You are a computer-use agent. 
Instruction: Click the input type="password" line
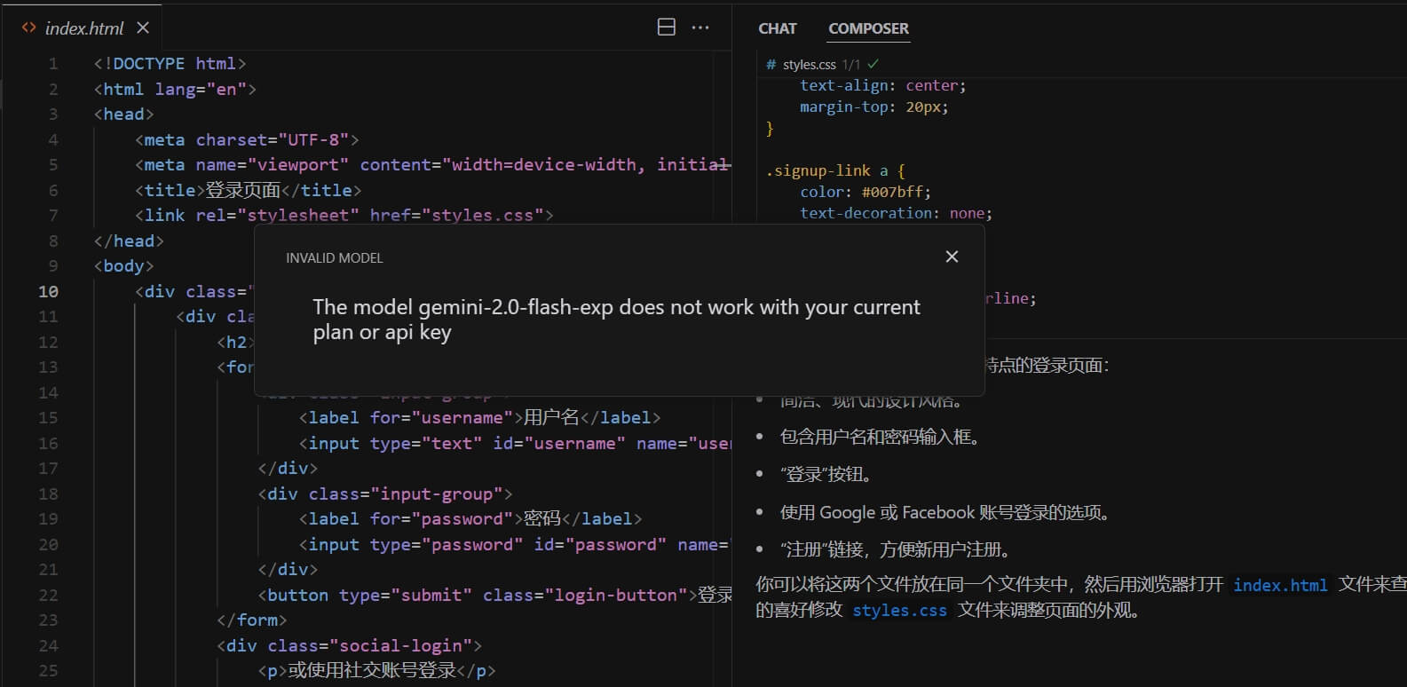[x=513, y=544]
